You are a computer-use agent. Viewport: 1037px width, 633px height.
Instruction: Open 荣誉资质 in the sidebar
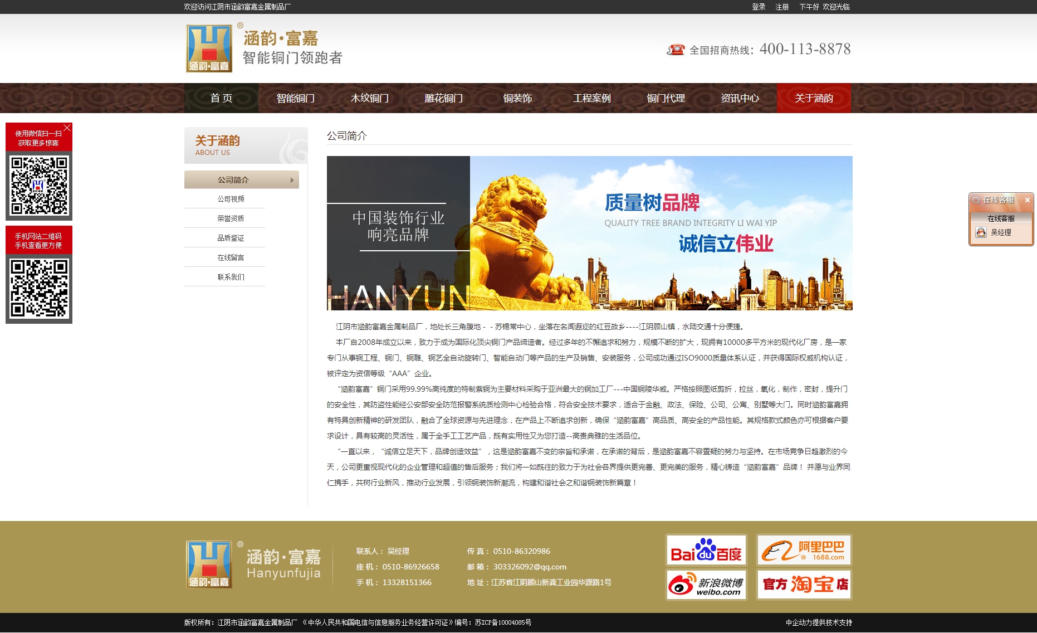[231, 218]
